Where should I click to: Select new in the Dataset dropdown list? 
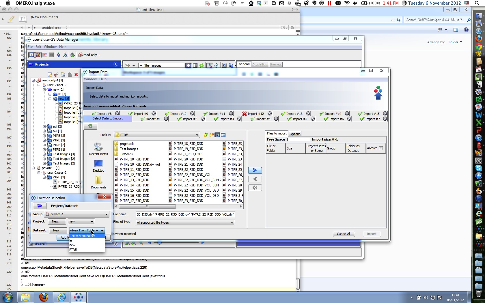[x=87, y=245]
